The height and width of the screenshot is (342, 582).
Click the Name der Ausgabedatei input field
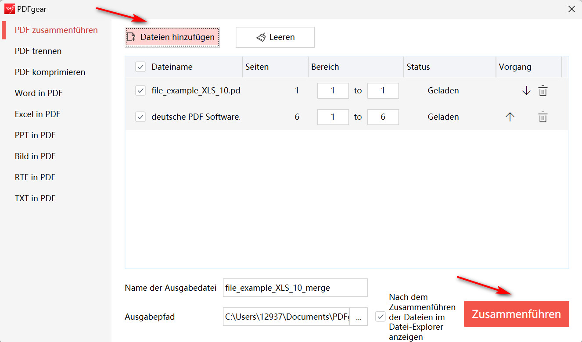click(x=295, y=288)
